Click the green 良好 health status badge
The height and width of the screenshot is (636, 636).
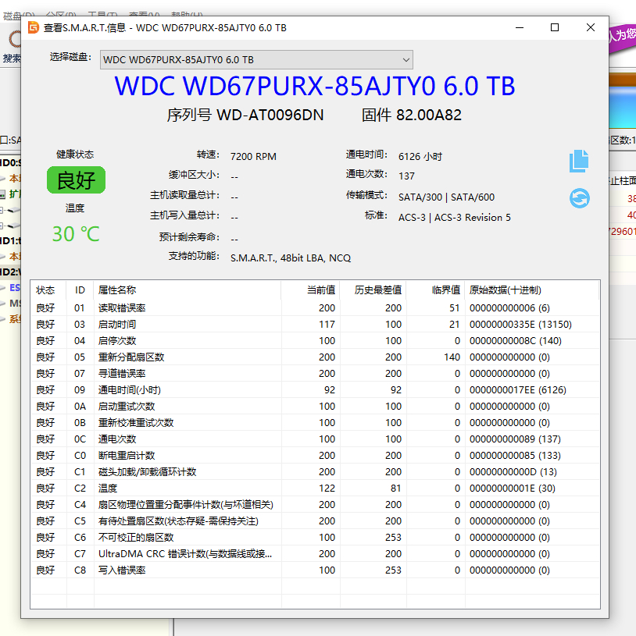[x=75, y=180]
